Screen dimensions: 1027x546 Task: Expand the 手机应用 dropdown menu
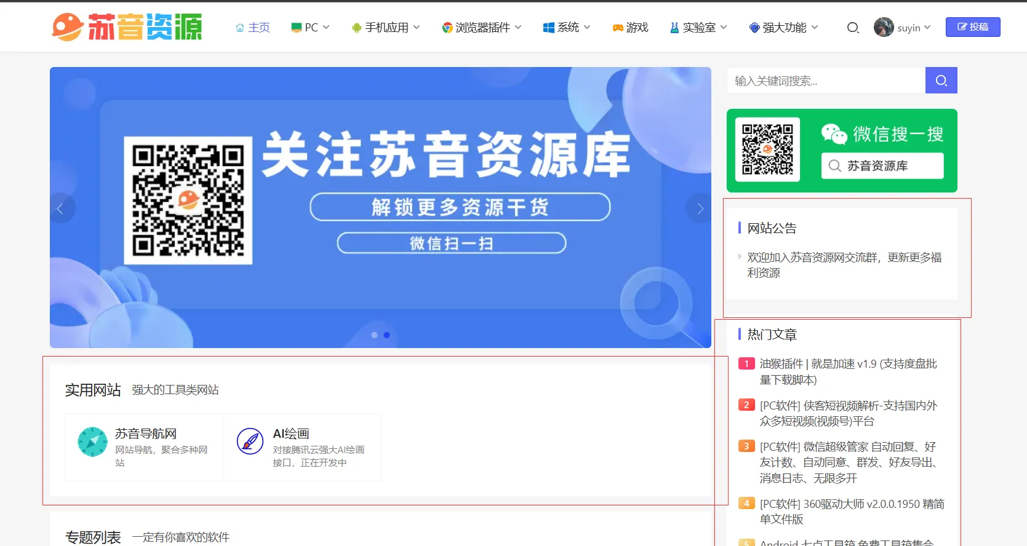(417, 27)
